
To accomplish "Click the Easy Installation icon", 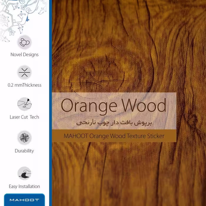I will 24,173.
